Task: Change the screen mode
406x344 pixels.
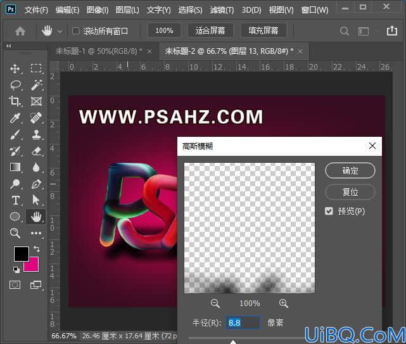Action: (35, 285)
